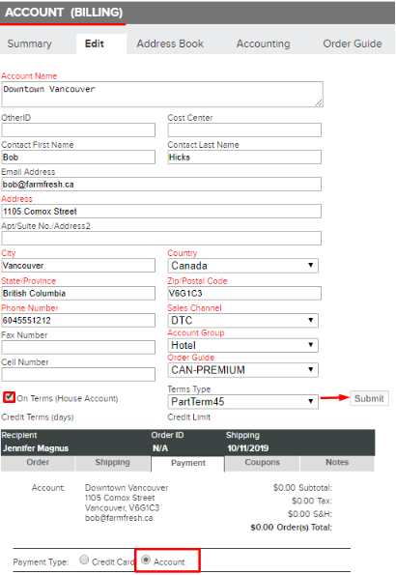Edit the Contact Last Name field
Screen dimensions: 396x575
tap(244, 158)
